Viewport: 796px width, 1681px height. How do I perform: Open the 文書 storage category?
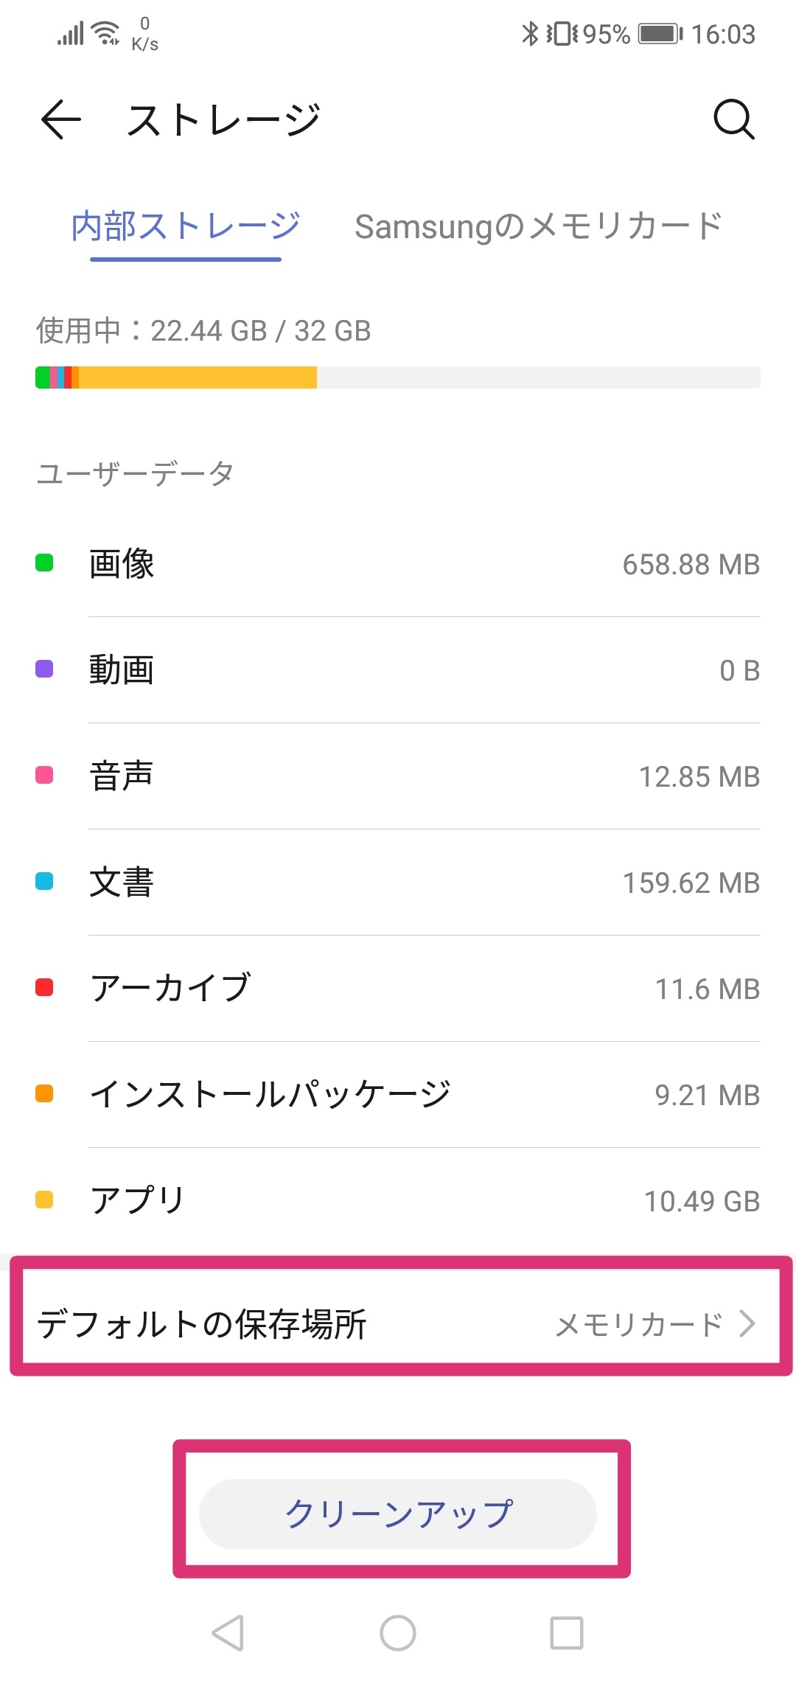click(x=398, y=882)
